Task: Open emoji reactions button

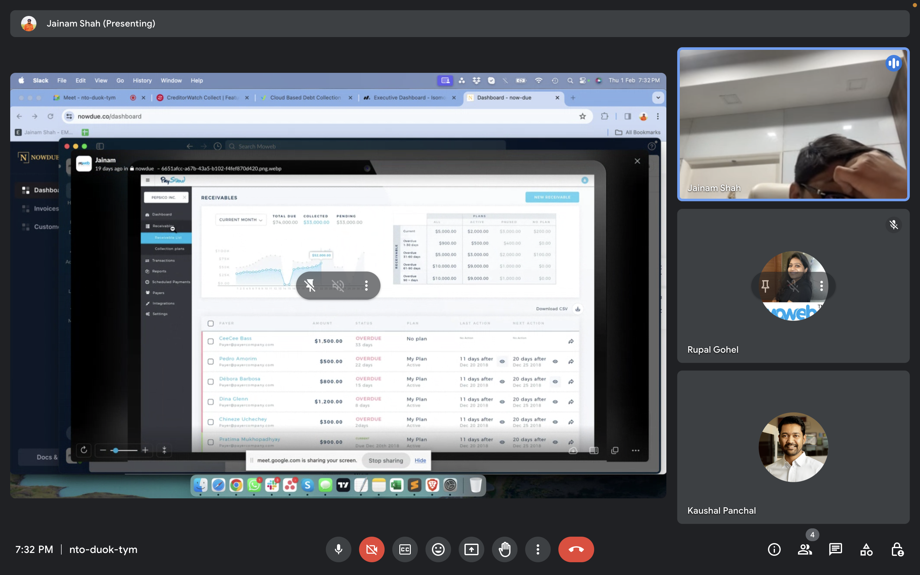Action: [x=438, y=549]
